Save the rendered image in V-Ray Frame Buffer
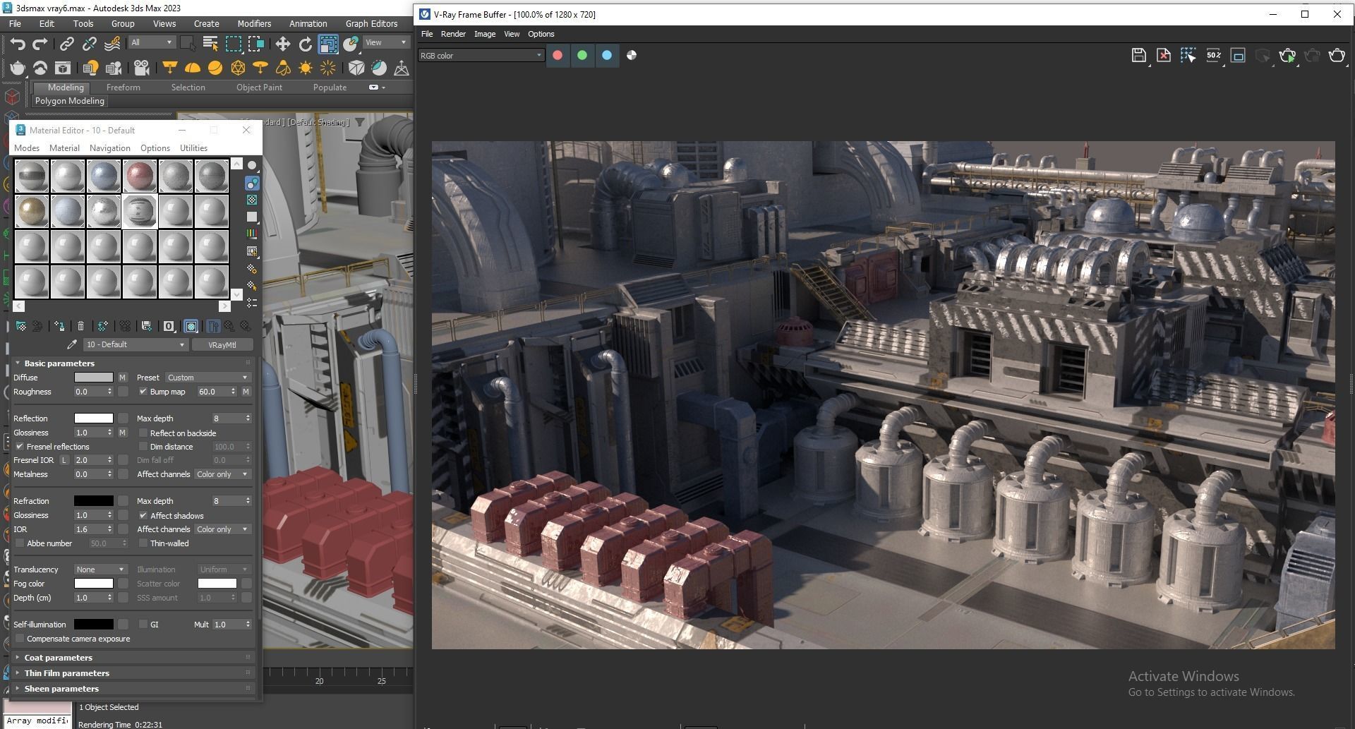 (x=1138, y=55)
